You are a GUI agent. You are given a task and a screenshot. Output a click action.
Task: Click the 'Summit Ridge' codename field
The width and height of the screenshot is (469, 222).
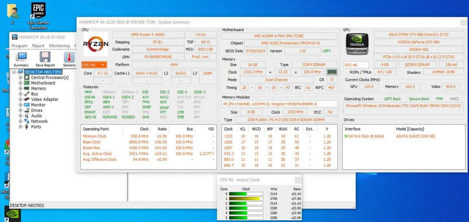click(158, 49)
